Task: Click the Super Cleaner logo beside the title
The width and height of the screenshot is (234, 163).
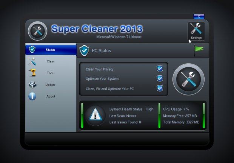Action: pos(38,31)
